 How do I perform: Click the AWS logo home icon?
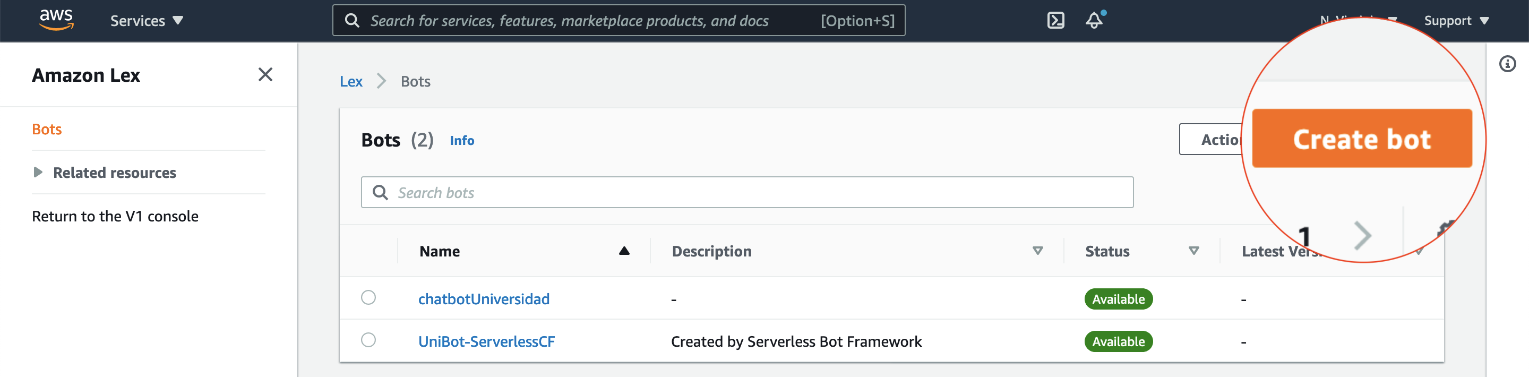(56, 20)
